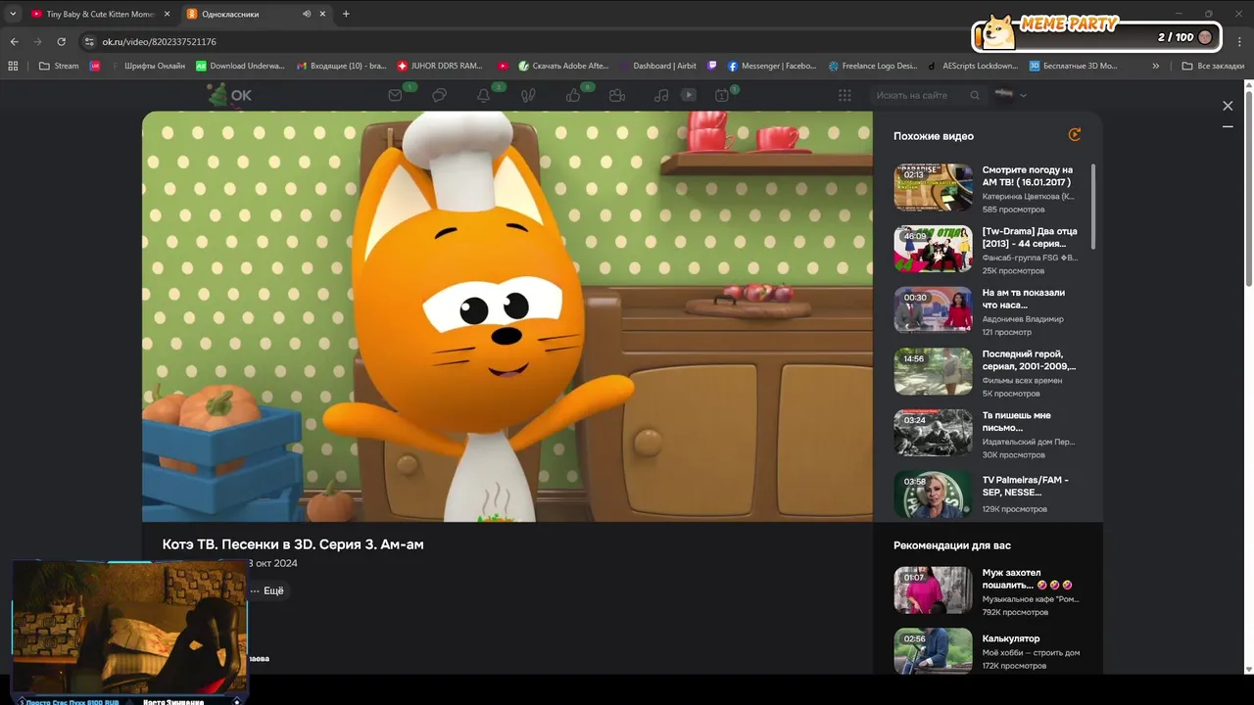
Task: Click the Meme Party 2 / 100 counter
Action: click(x=1095, y=35)
